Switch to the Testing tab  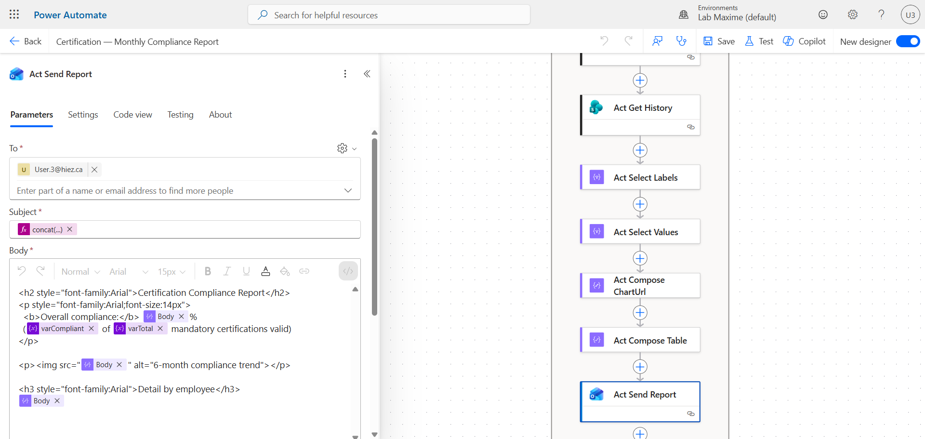tap(180, 115)
